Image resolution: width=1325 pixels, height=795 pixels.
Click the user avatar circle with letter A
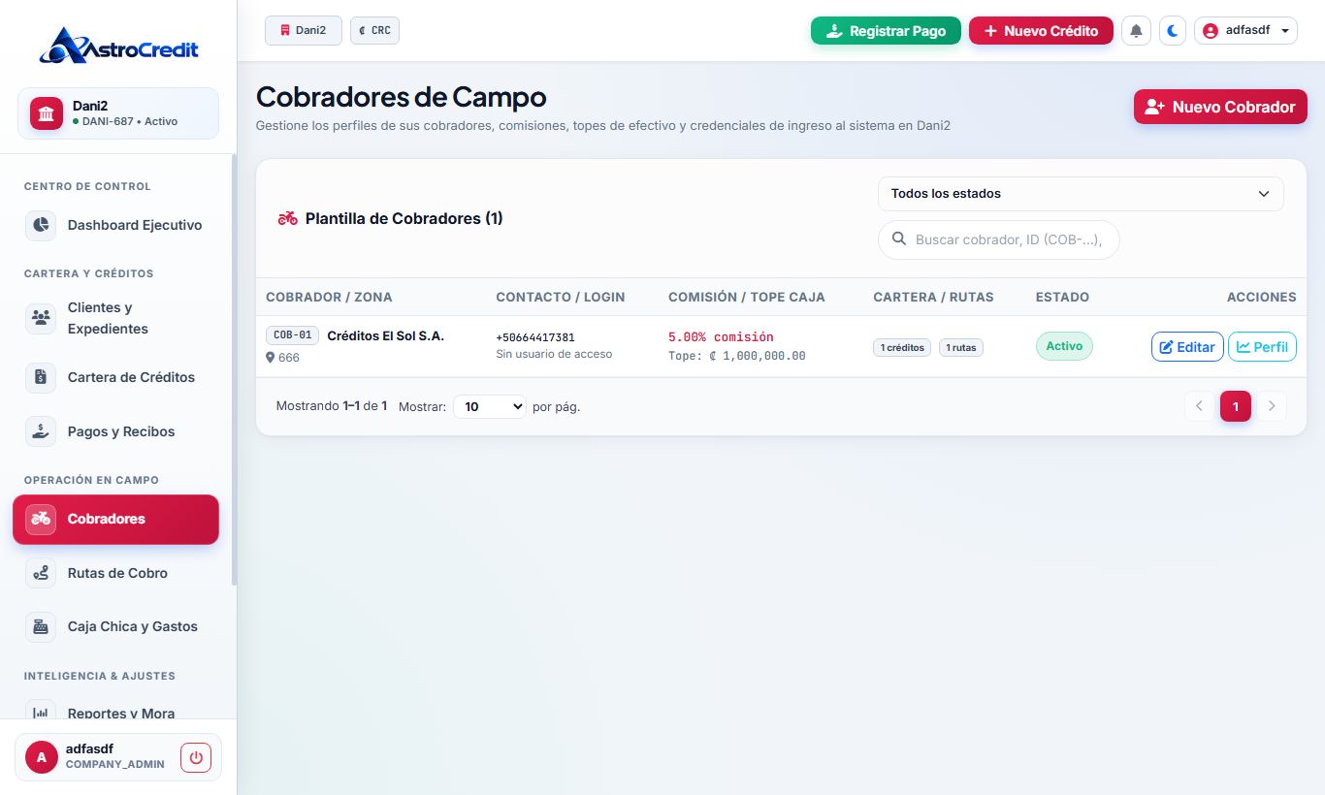pyautogui.click(x=42, y=757)
